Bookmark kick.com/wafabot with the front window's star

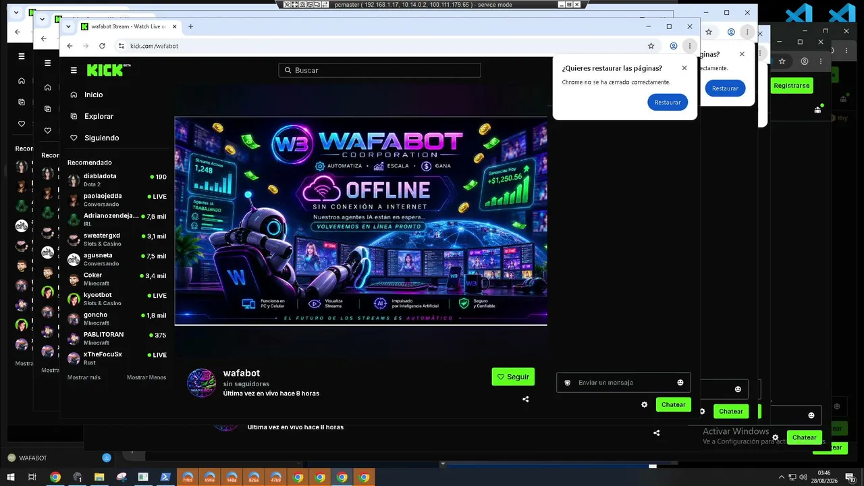[651, 46]
